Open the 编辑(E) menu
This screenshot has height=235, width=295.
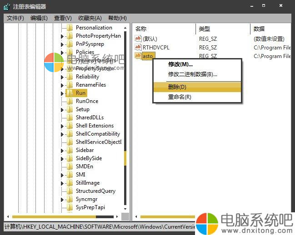[39, 18]
